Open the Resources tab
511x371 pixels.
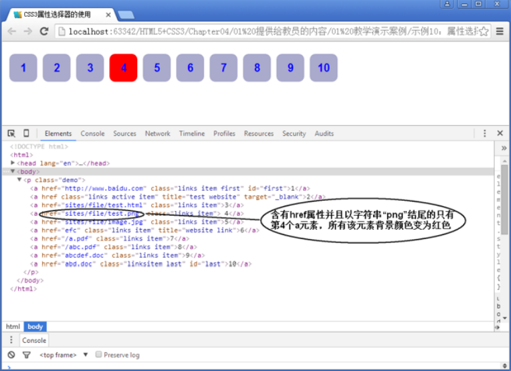coord(259,133)
